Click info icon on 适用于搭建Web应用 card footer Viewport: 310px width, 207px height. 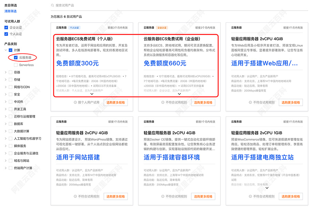250,102
